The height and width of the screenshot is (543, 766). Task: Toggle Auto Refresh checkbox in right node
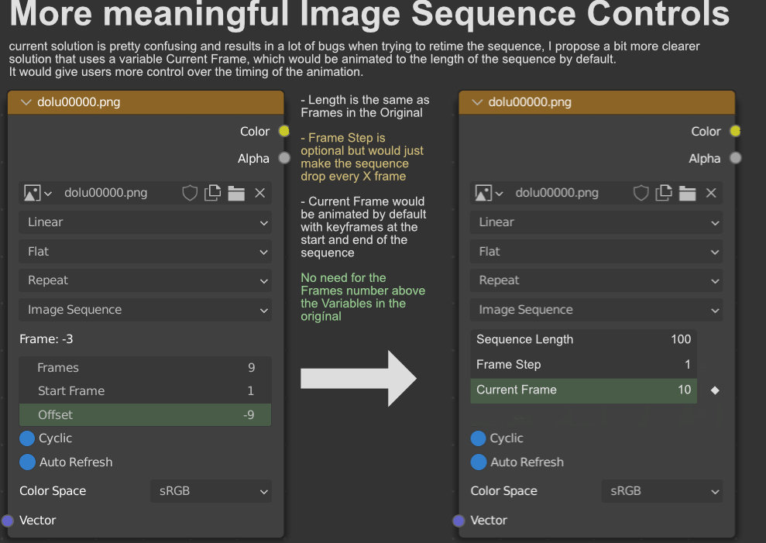click(478, 462)
